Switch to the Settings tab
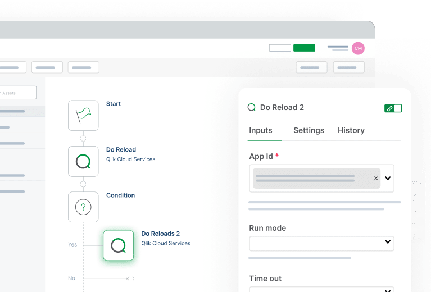Image resolution: width=431 pixels, height=292 pixels. click(x=308, y=130)
